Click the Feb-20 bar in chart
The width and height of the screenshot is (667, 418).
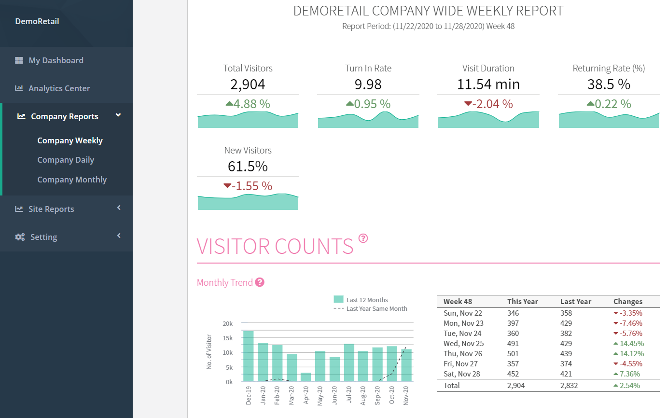pyautogui.click(x=277, y=363)
